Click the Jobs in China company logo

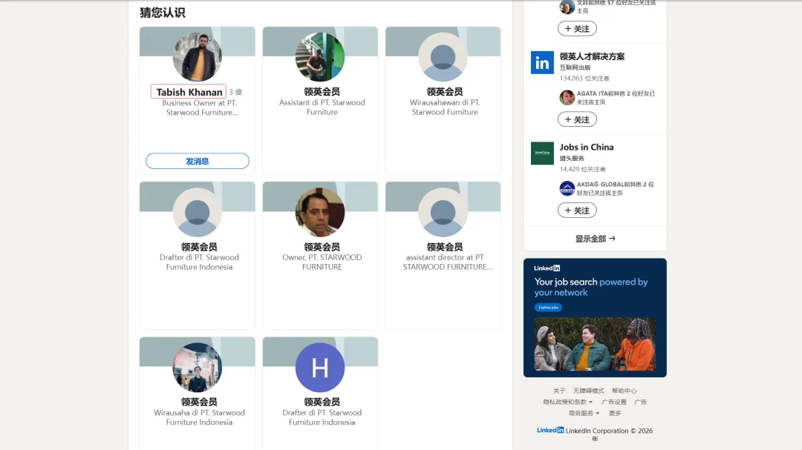(542, 153)
